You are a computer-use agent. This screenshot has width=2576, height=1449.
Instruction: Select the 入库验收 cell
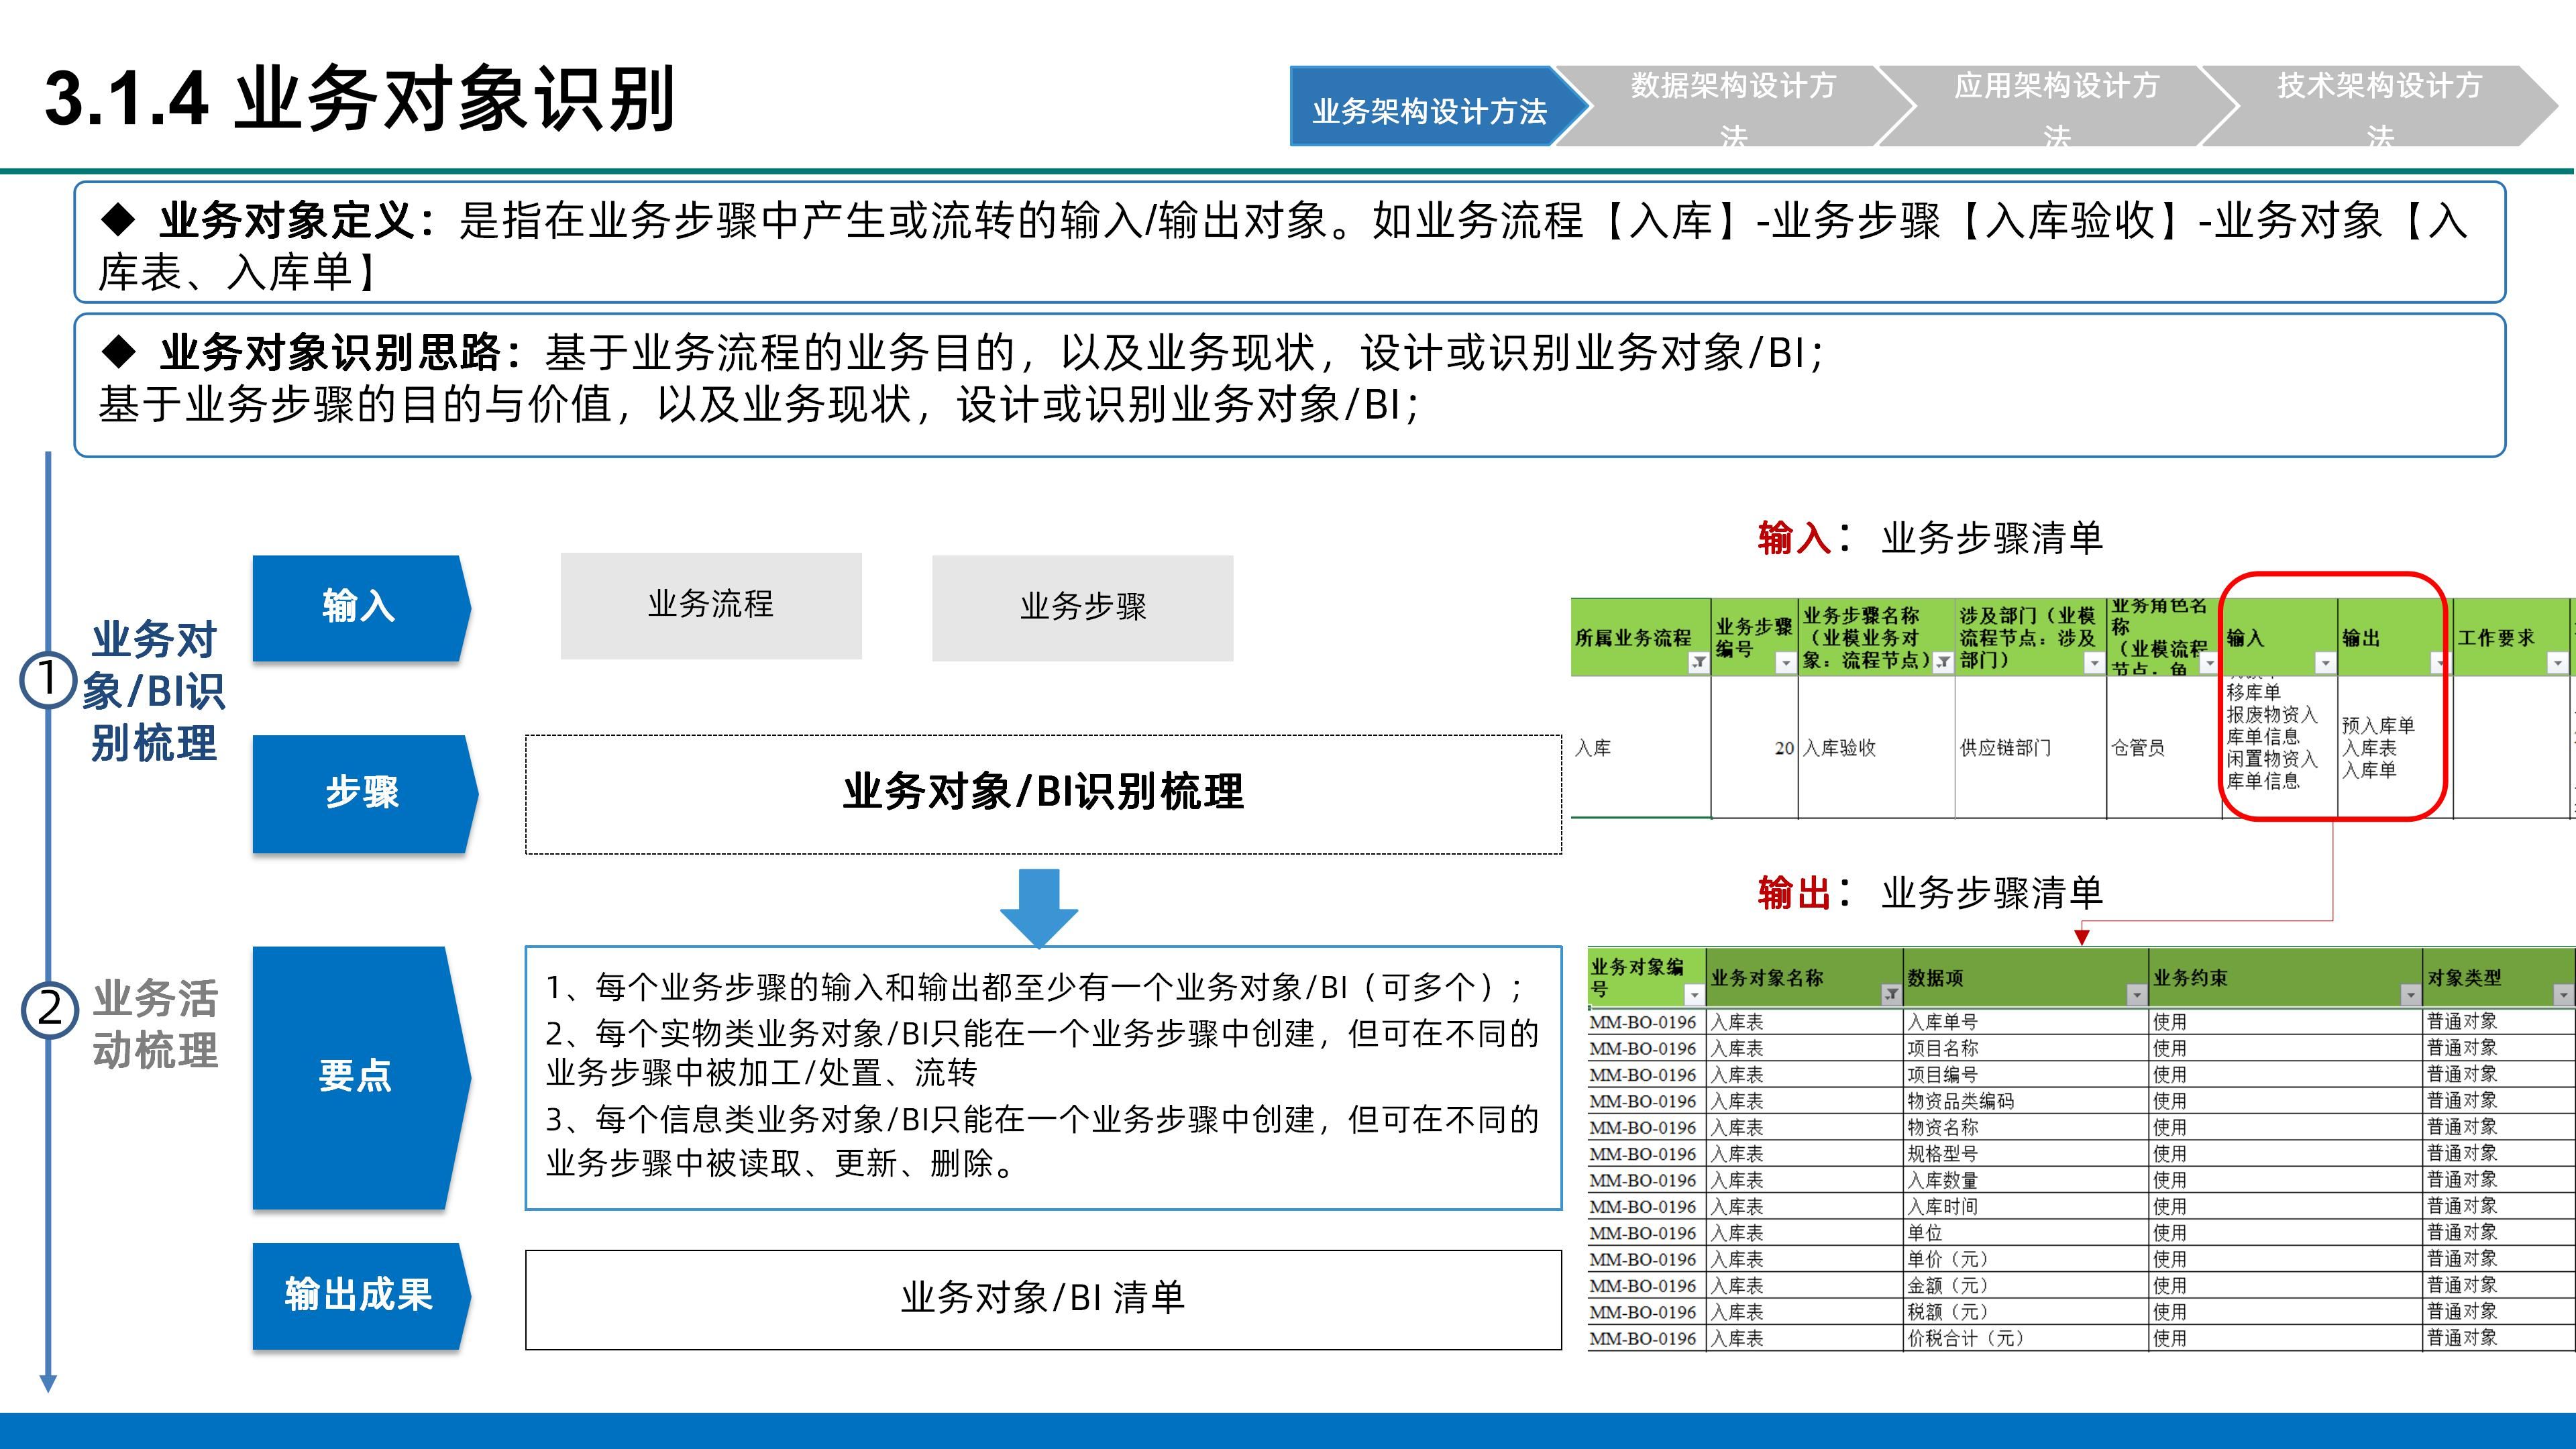click(x=1877, y=747)
